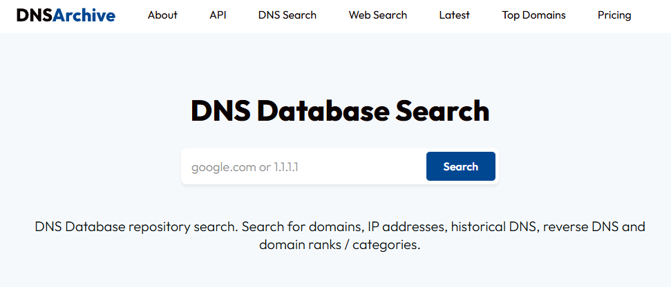Click the 'DNS Database repository search' description line
Viewport: 671px width, 287px height.
point(340,226)
